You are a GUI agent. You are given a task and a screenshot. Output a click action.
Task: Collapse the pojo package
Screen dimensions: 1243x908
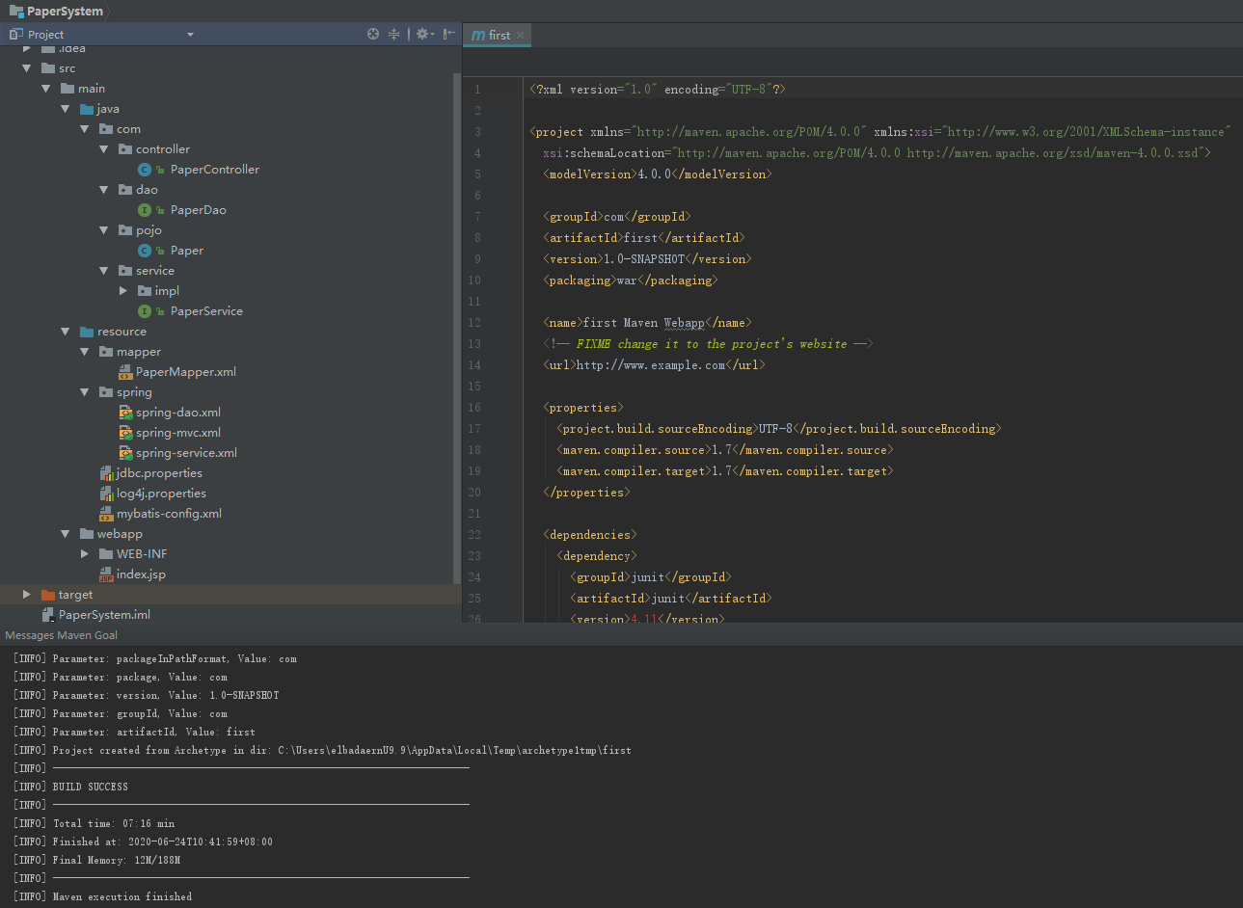(103, 230)
